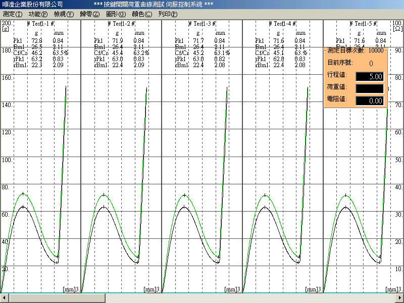The image size is (404, 303).
Task: Click Pk1 value 72.8 in Test1-1
Action: click(37, 41)
